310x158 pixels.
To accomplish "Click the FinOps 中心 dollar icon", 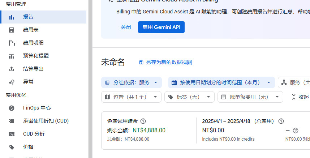I will coord(12,108).
